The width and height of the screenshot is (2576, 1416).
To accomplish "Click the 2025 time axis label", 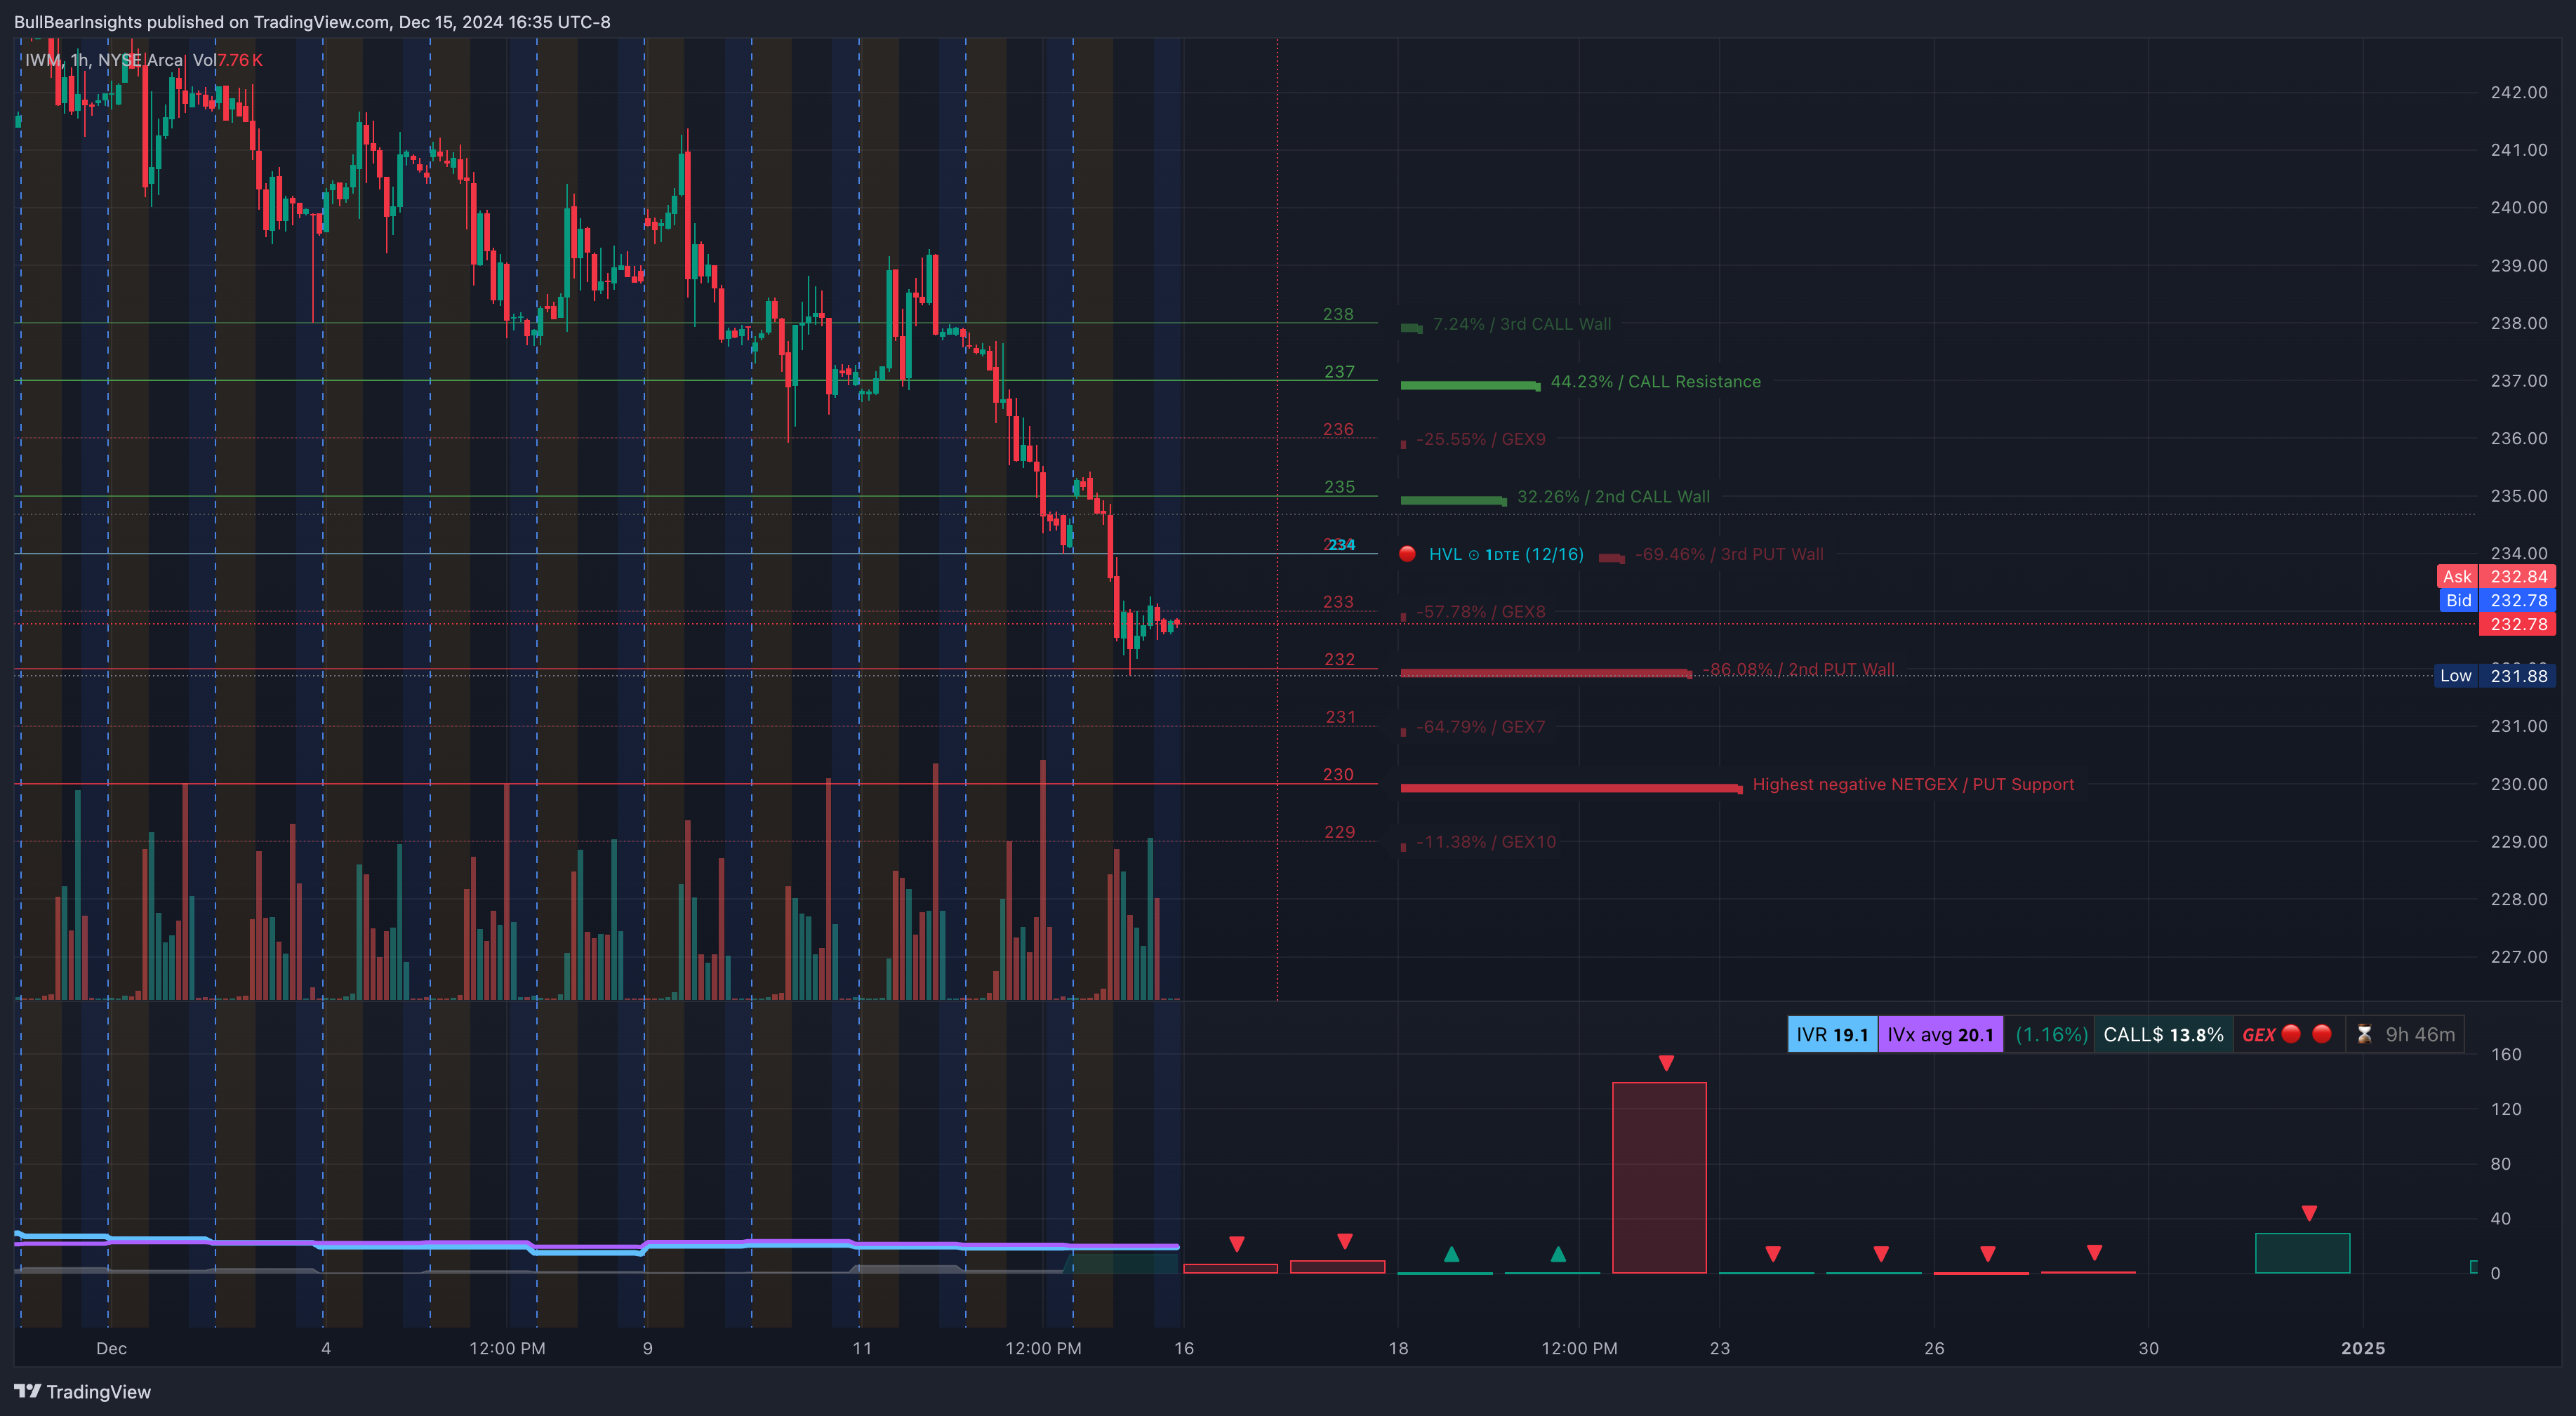I will 2362,1348.
